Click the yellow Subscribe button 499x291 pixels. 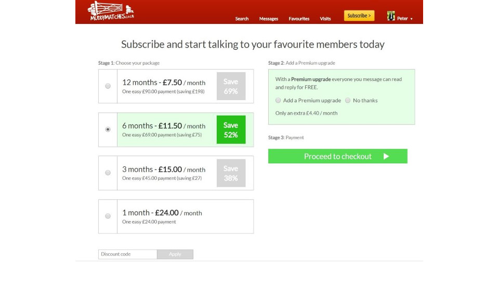[359, 16]
